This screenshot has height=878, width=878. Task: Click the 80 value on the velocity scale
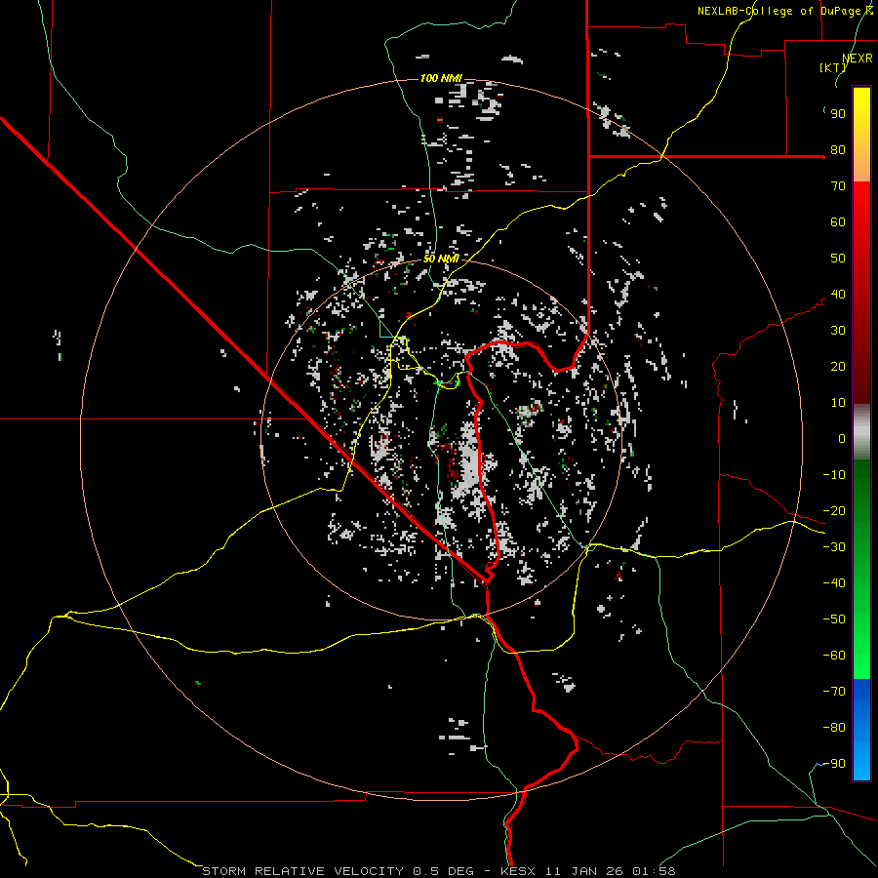click(x=838, y=150)
